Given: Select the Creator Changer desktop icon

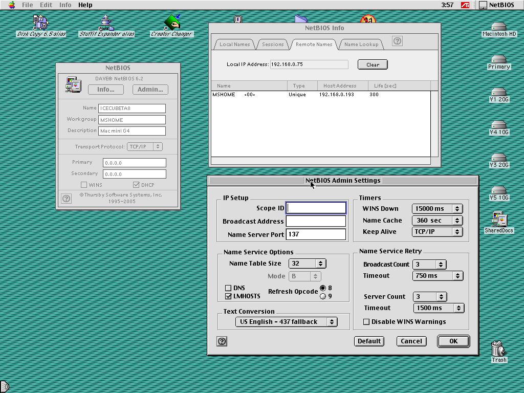Looking at the screenshot, I should coord(172,23).
